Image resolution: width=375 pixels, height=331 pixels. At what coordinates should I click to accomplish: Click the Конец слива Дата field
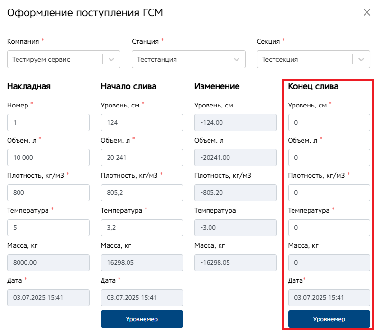329,298
